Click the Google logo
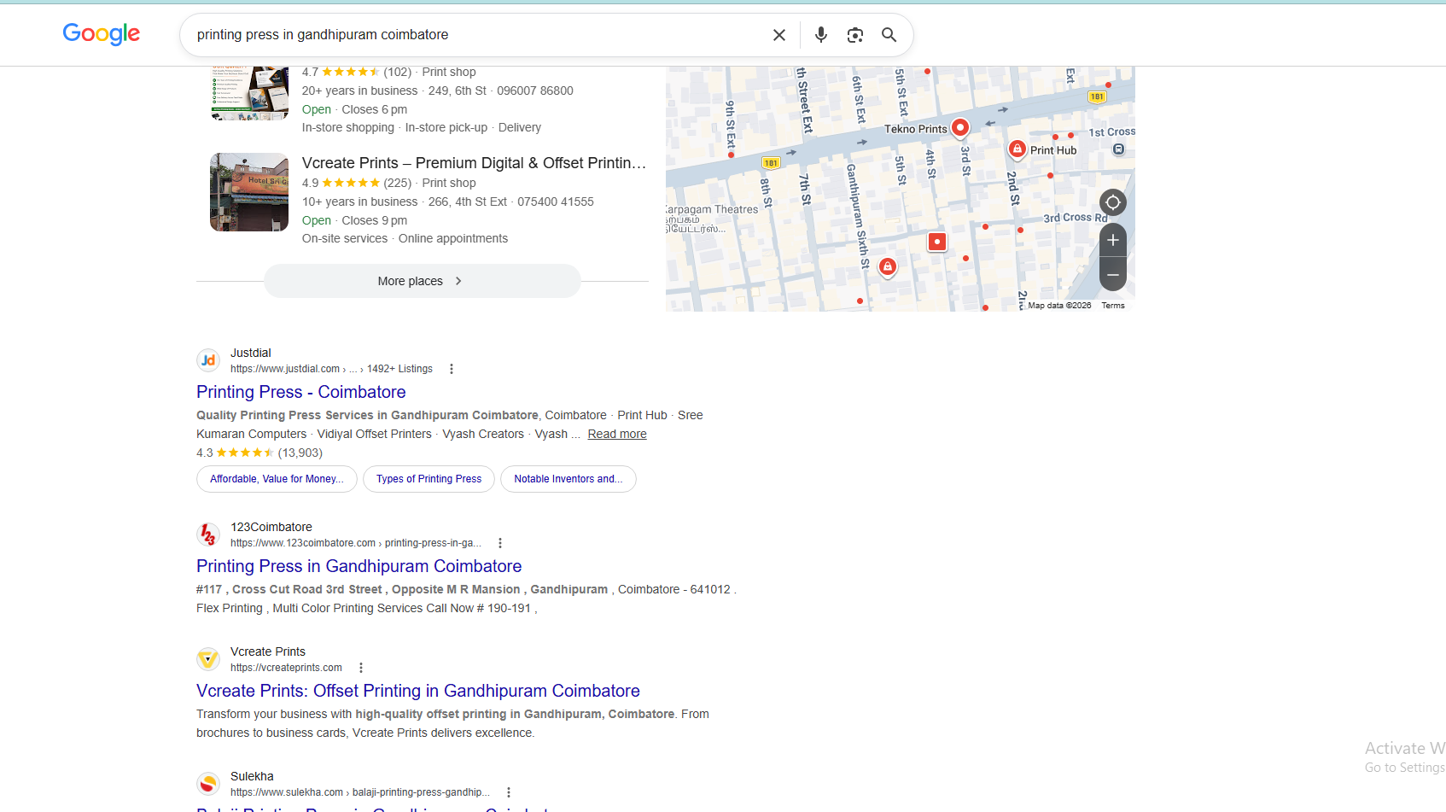 click(102, 34)
